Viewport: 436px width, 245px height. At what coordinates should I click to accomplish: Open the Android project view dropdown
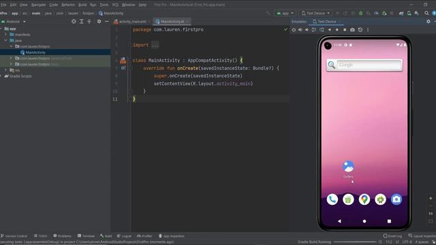[x=14, y=21]
